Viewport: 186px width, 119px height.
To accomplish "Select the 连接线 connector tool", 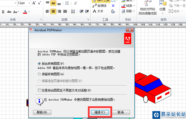I will [100, 5].
